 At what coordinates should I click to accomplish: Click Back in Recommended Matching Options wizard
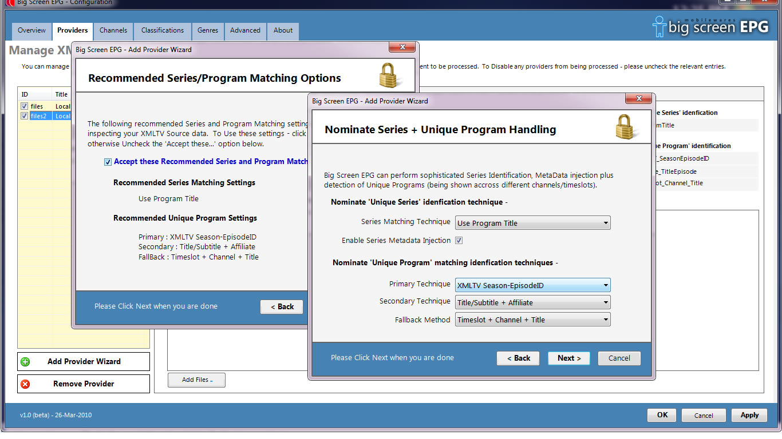282,307
